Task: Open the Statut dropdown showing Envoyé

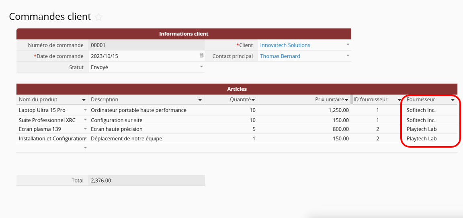Action: click(x=201, y=67)
